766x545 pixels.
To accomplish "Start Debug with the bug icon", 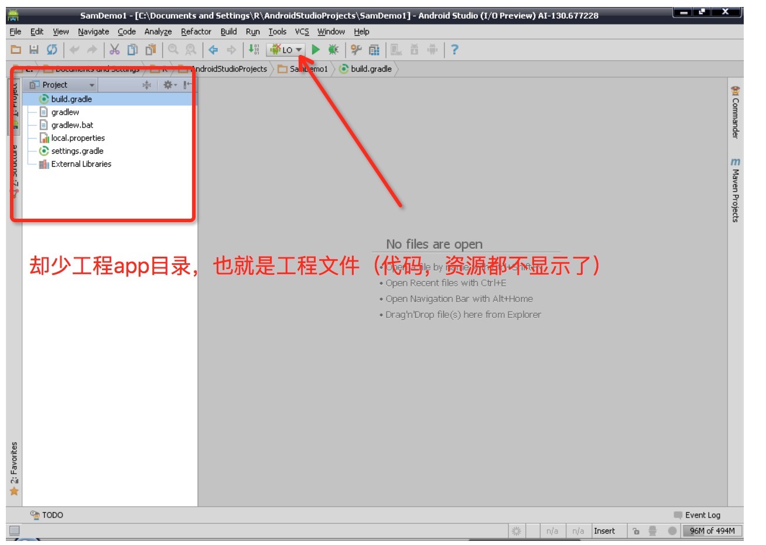I will coord(333,50).
